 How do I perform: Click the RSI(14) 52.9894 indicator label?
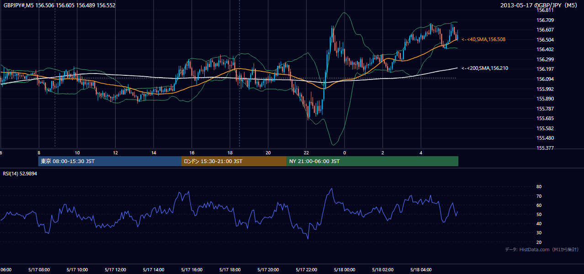20,174
